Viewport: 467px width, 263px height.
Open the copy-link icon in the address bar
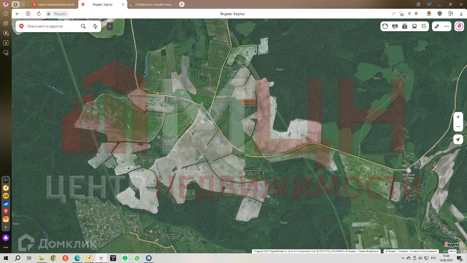coord(394,14)
